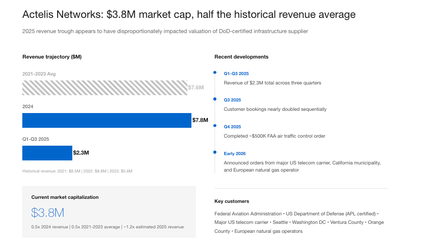The height and width of the screenshot is (248, 423).
Task: Click the Current market capitalization heading
Action: click(65, 197)
